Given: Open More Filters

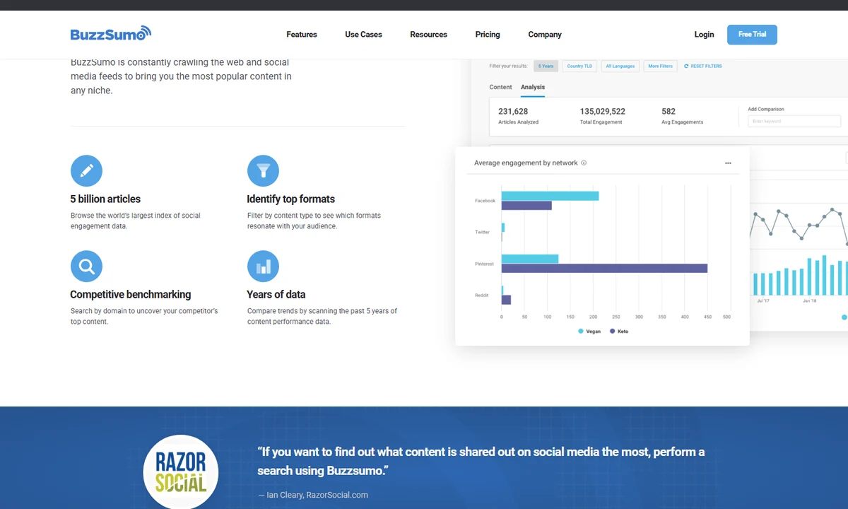Looking at the screenshot, I should click(x=660, y=66).
